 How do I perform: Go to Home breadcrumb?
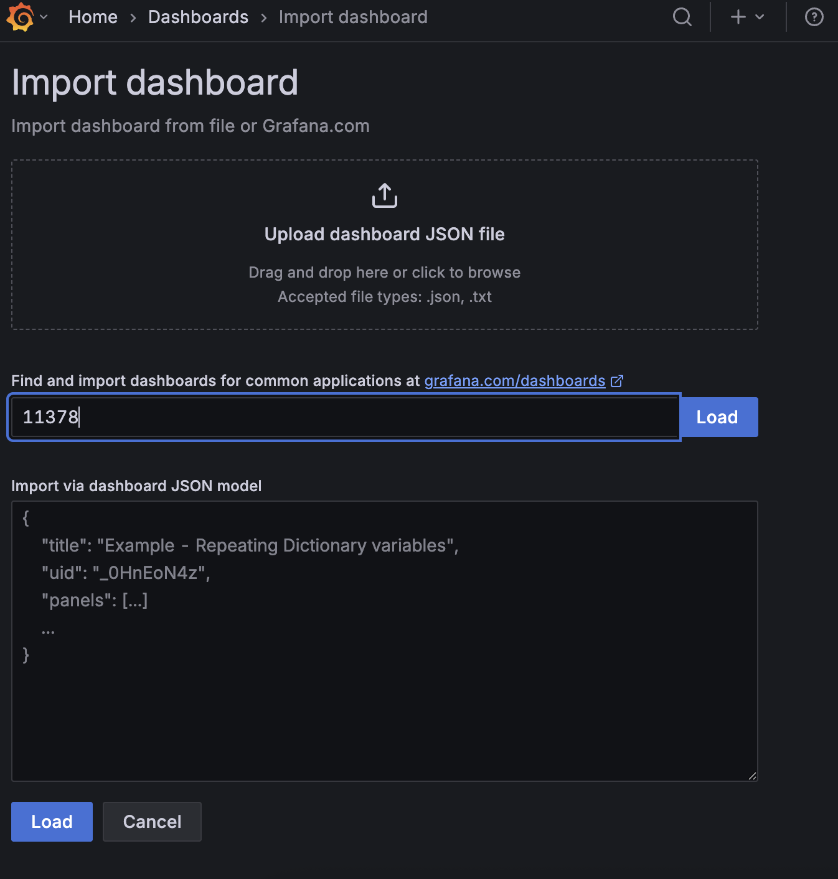(x=93, y=17)
